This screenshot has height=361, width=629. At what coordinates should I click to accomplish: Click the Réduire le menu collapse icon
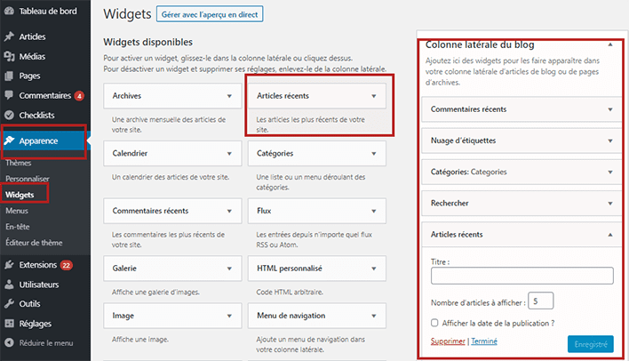point(9,342)
